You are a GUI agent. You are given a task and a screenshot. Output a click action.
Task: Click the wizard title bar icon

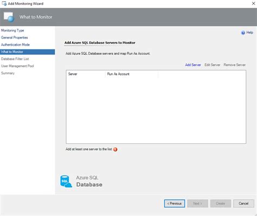[4, 3]
